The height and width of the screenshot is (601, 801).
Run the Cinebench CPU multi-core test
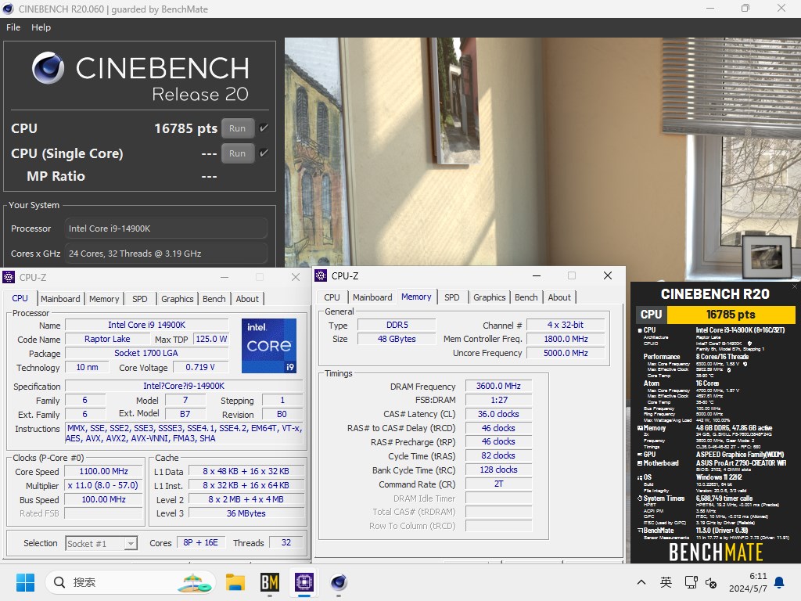coord(238,128)
